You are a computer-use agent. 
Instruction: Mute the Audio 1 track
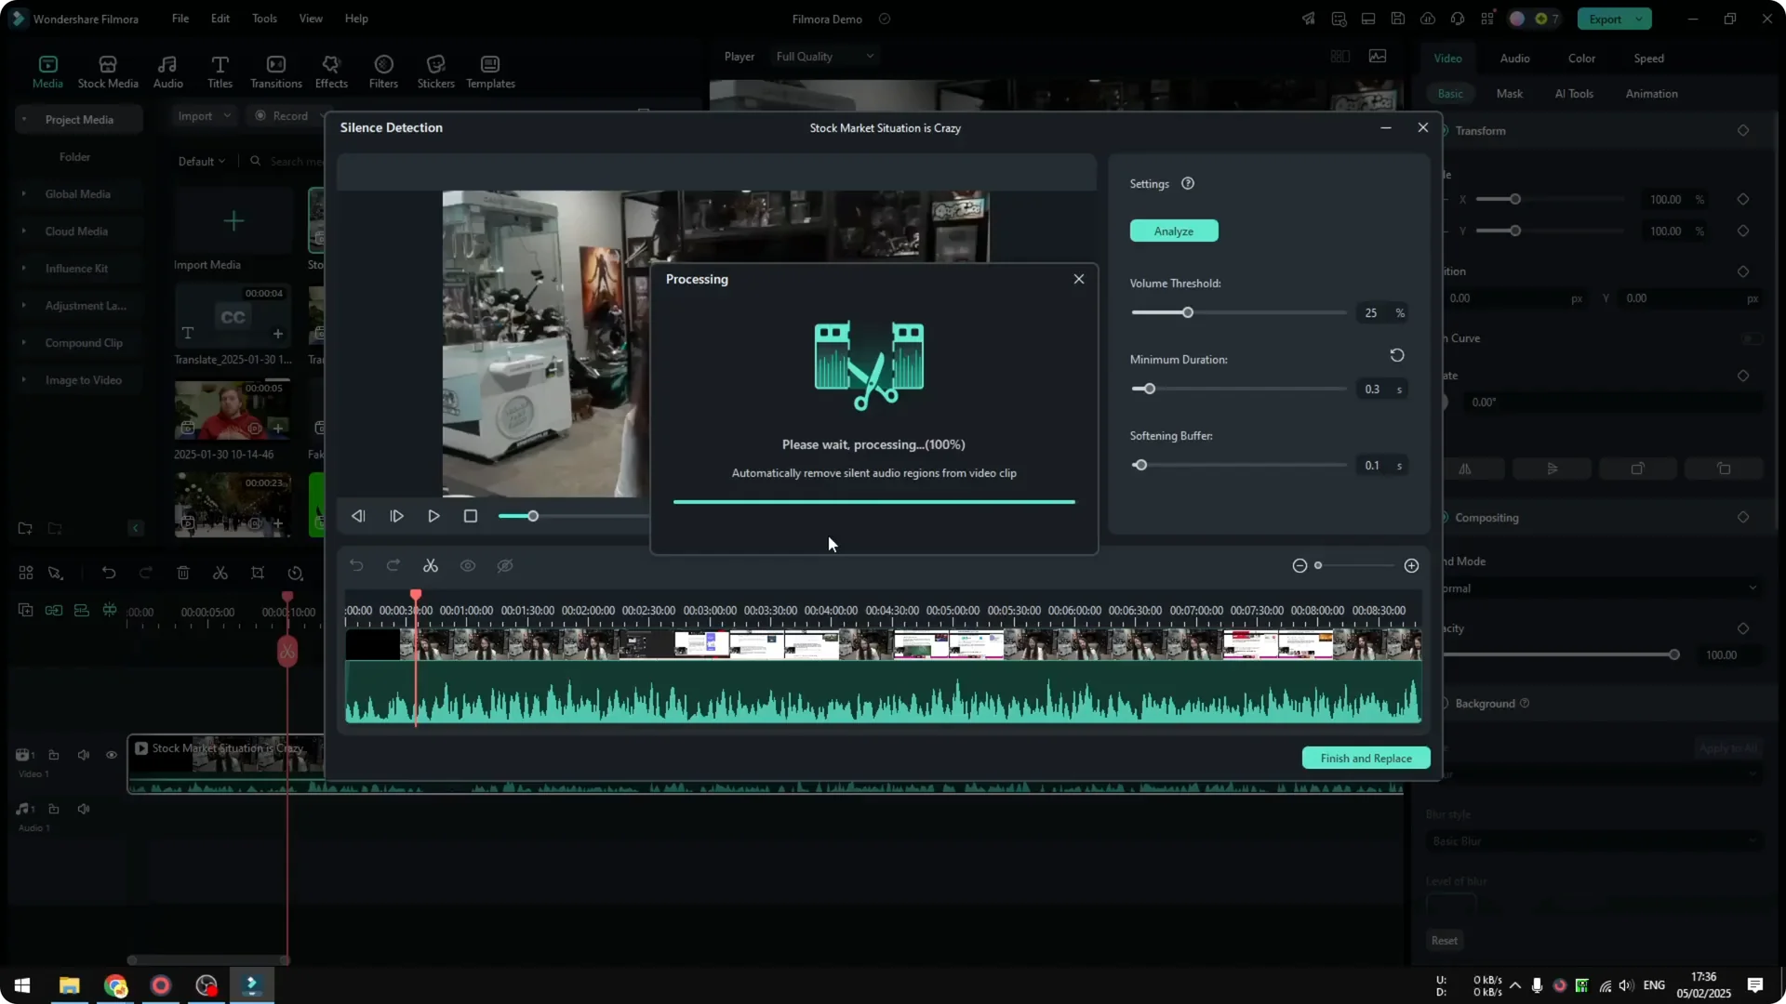[x=83, y=808]
